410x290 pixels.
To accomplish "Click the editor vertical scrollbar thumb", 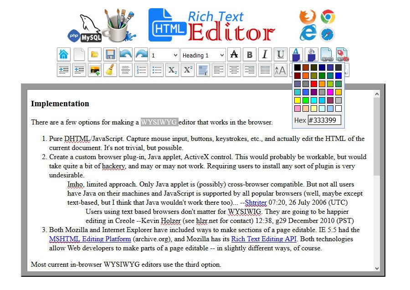I will pos(377,137).
